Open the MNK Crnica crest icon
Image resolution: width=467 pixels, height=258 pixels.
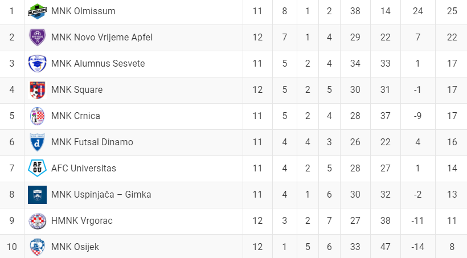click(x=37, y=116)
